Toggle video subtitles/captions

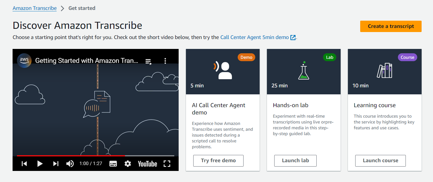pyautogui.click(x=113, y=164)
